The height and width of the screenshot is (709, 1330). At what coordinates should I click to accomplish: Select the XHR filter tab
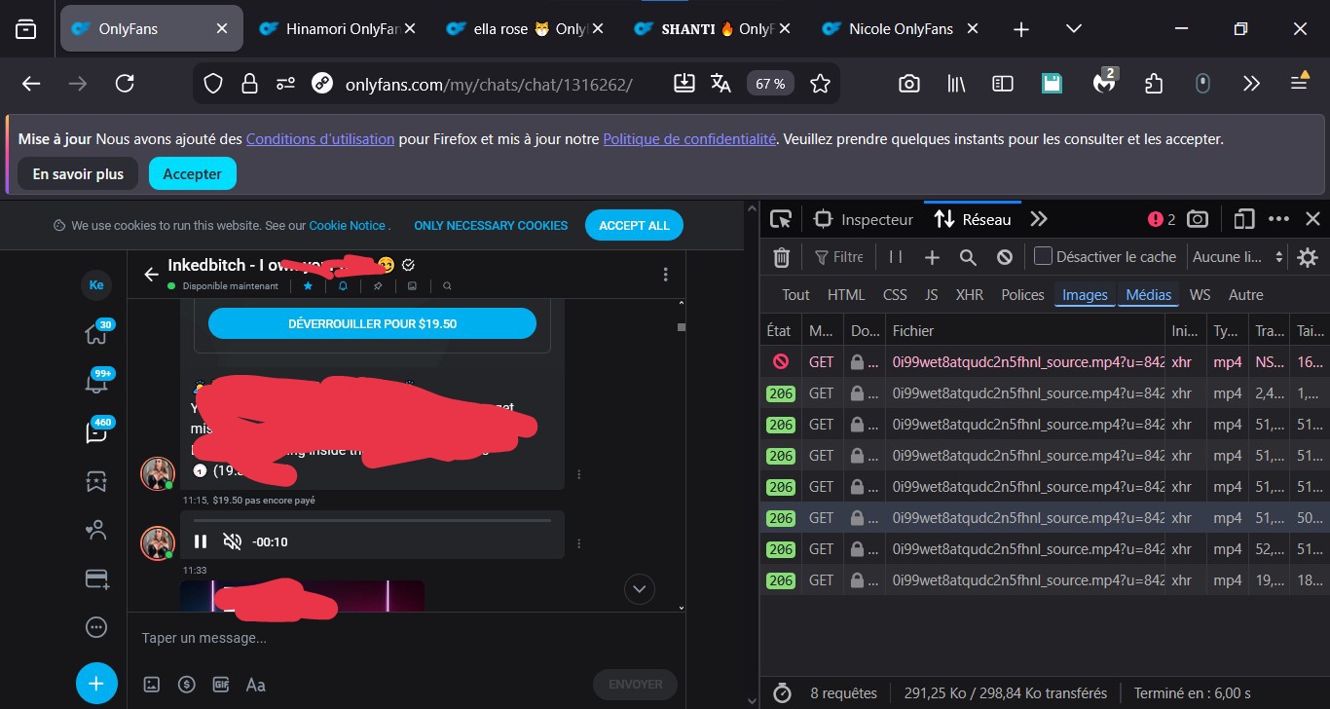[969, 294]
